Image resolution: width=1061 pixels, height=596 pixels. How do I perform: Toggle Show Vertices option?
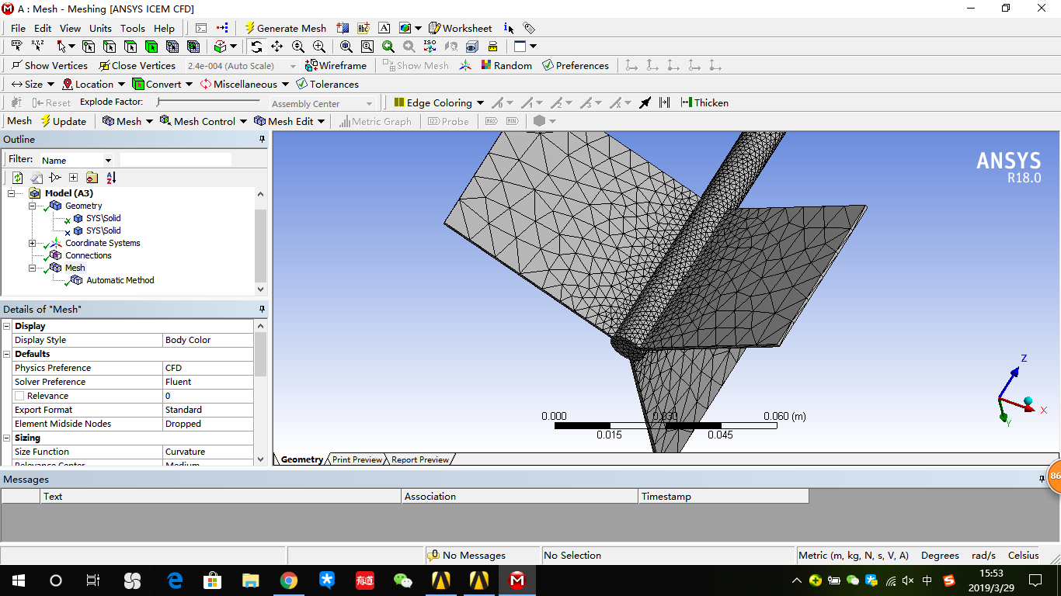pyautogui.click(x=49, y=65)
